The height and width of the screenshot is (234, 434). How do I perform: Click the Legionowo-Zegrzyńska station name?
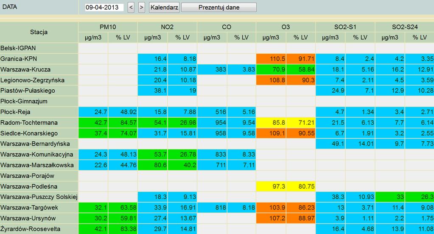pos(32,80)
